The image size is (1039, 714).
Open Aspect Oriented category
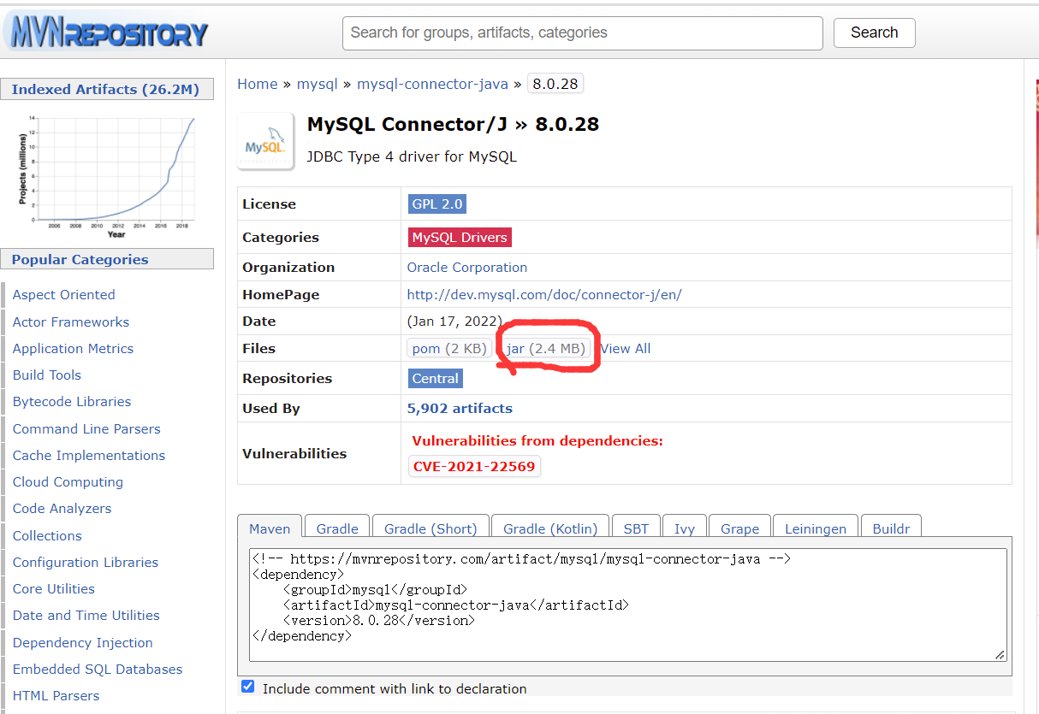pyautogui.click(x=63, y=295)
